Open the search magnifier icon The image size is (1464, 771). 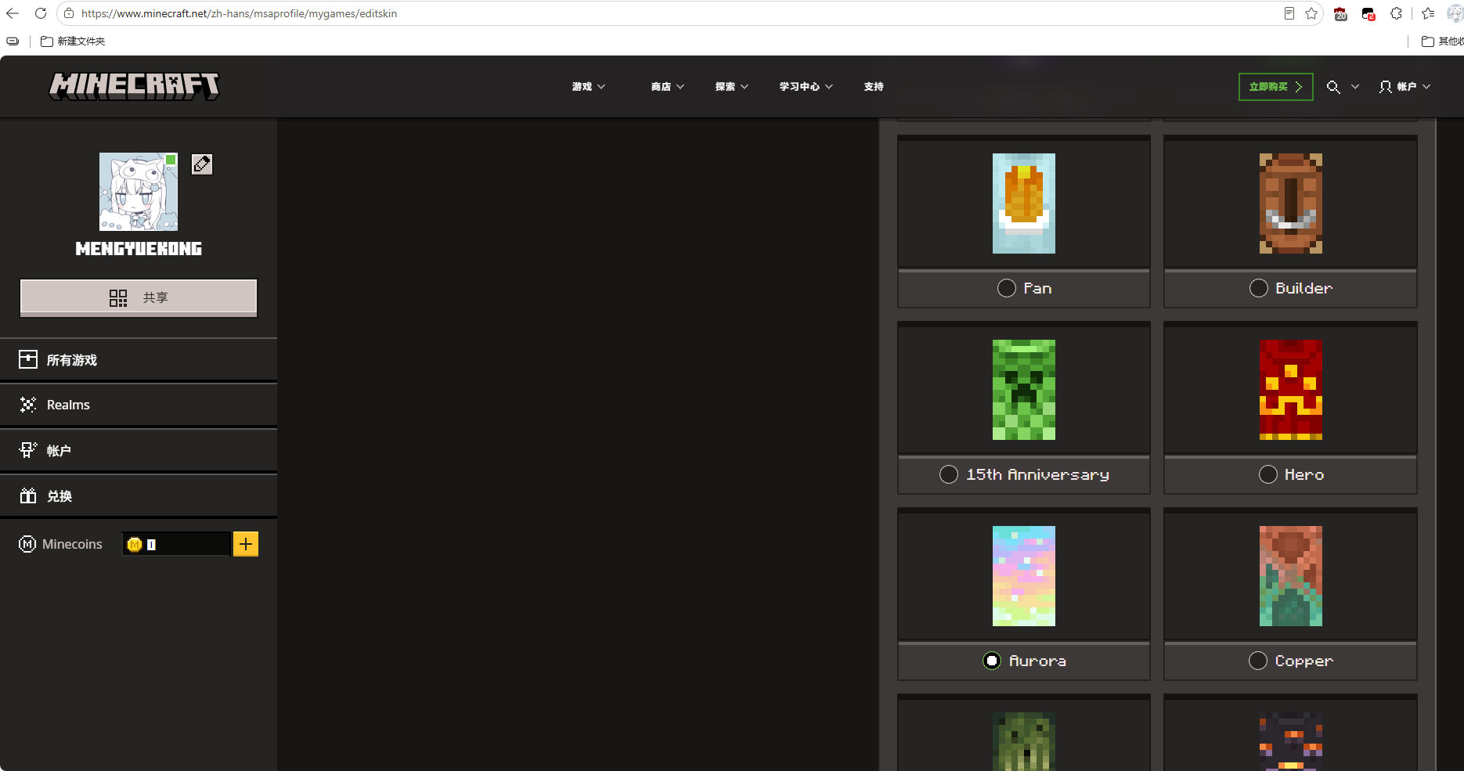(x=1333, y=87)
